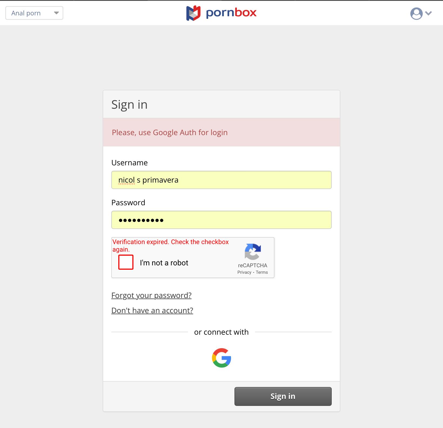443x428 pixels.
Task: Click the pornbox wordmark text in header
Action: point(231,13)
